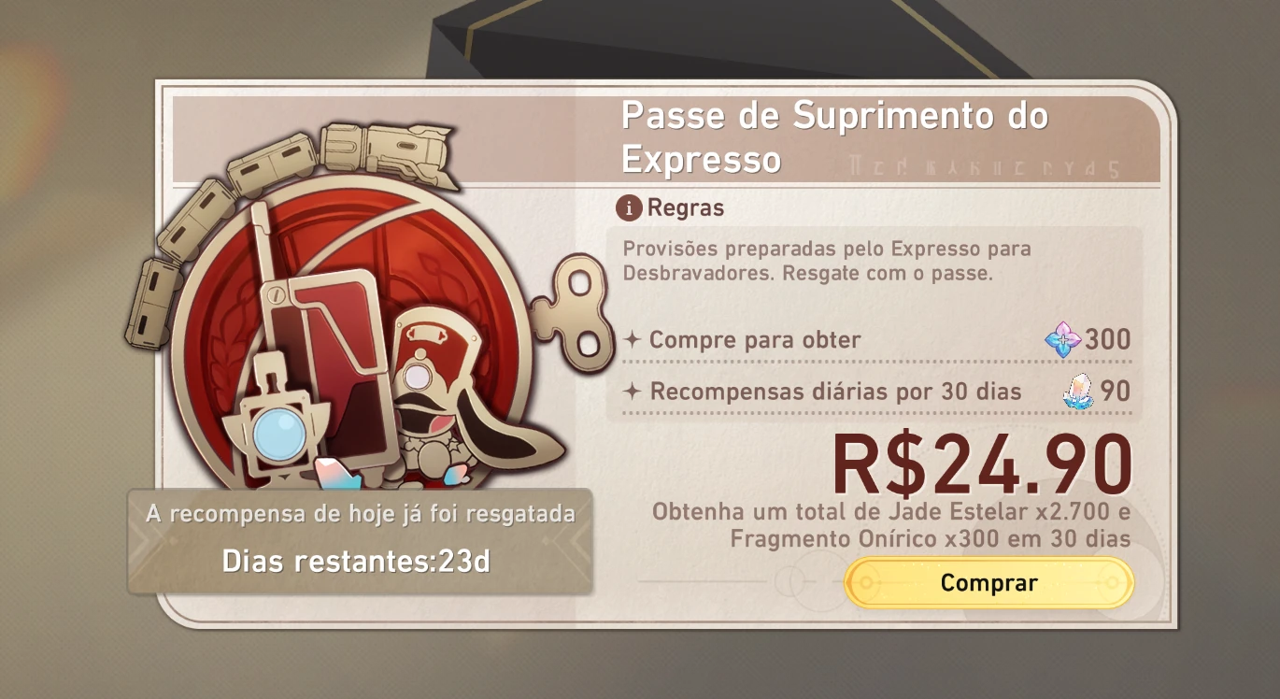Click the Regras rules label
This screenshot has height=699, width=1280.
point(686,207)
